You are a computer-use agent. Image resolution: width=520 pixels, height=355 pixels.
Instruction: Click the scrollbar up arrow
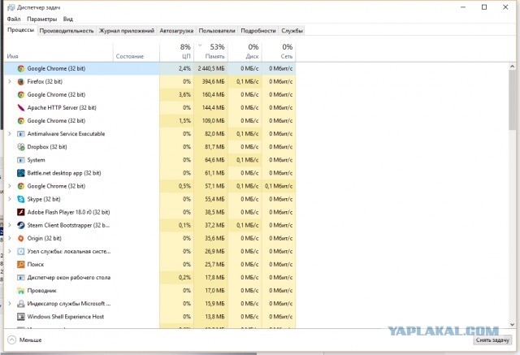(513, 67)
